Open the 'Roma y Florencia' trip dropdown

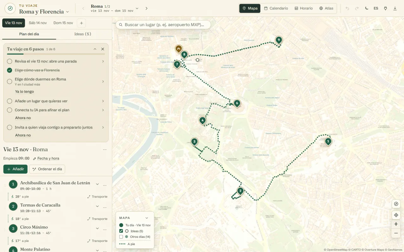pos(44,12)
